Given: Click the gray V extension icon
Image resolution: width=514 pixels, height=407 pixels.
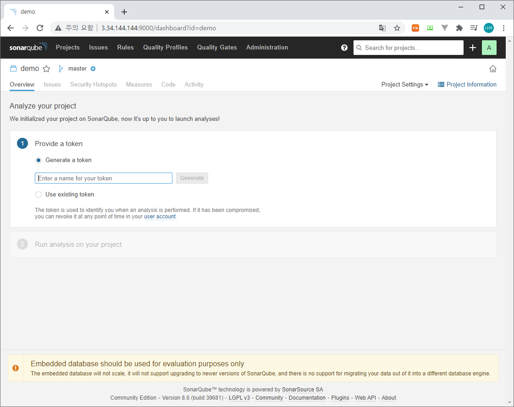Looking at the screenshot, I should pos(444,28).
